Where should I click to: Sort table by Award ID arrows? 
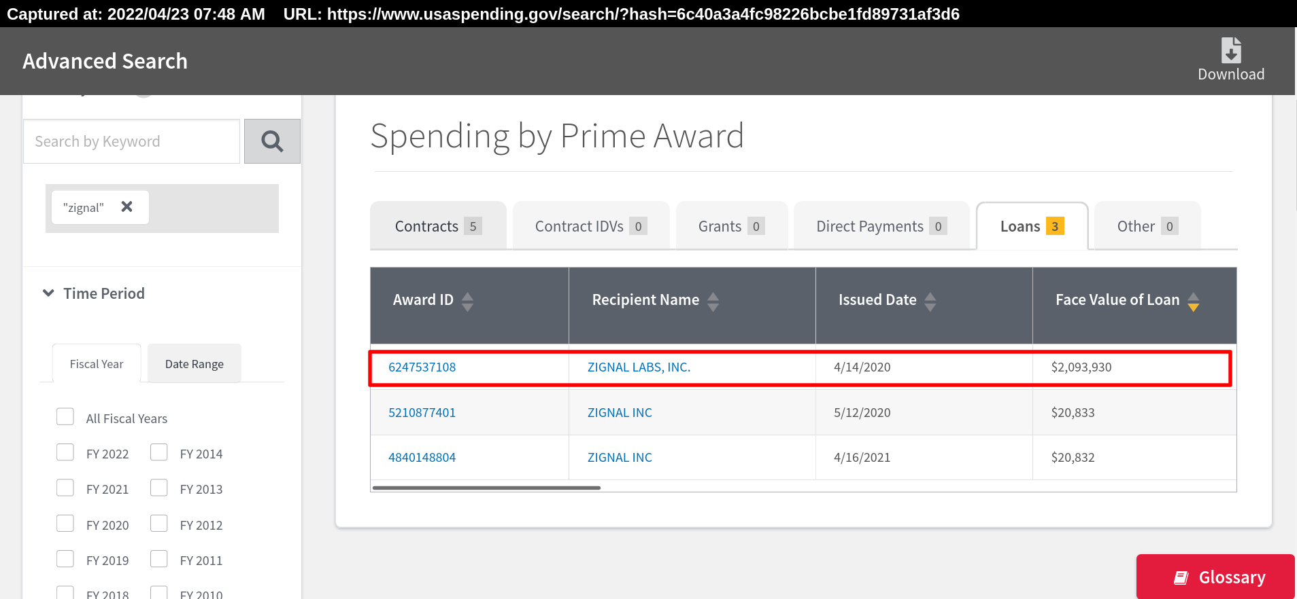point(467,301)
